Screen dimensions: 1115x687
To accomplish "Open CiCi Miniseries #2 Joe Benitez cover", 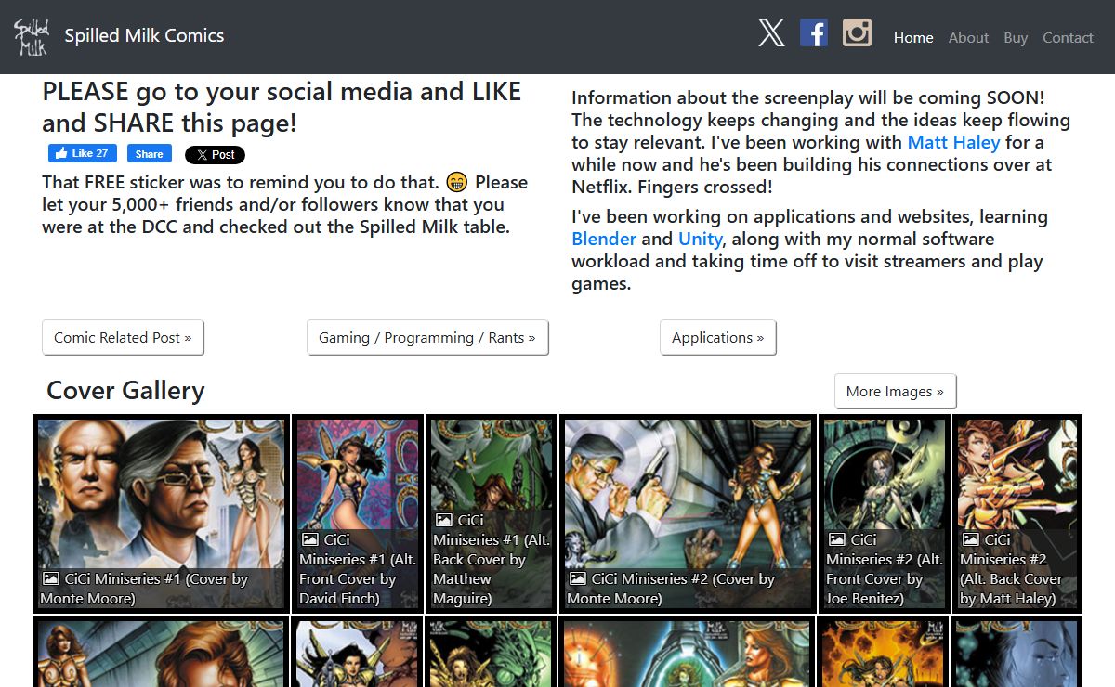I will click(884, 512).
